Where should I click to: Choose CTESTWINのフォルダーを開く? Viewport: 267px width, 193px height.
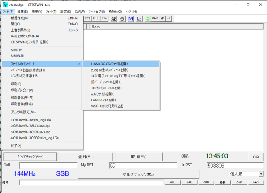(x=42, y=42)
